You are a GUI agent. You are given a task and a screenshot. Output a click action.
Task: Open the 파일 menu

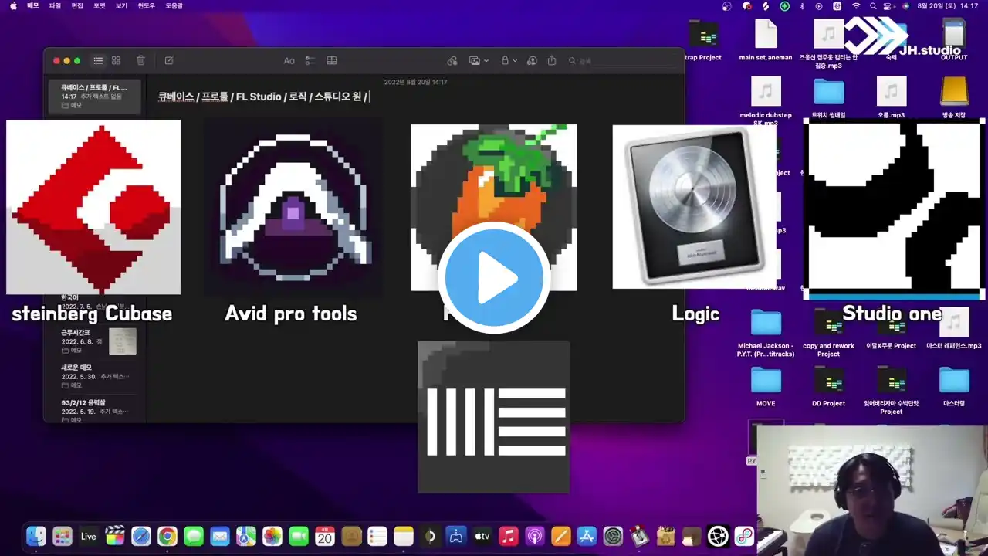pos(55,5)
